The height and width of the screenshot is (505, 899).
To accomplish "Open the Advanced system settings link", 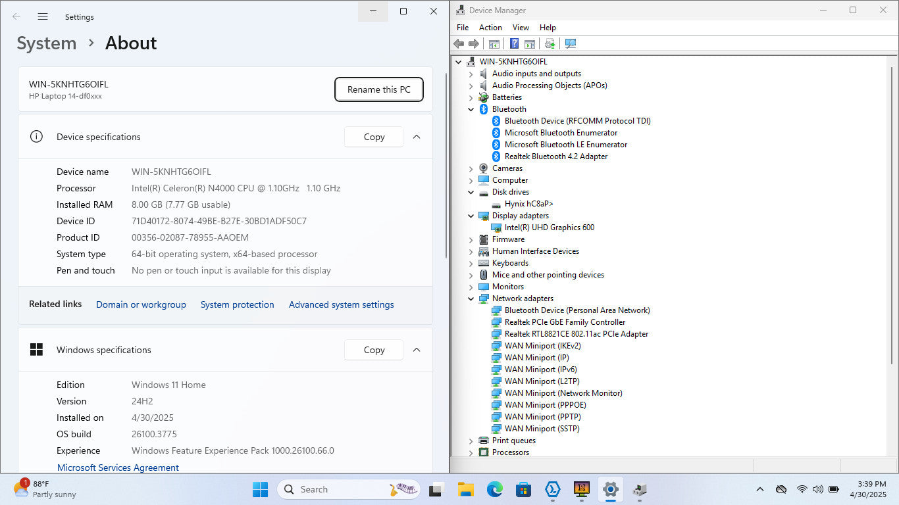I will click(x=341, y=304).
